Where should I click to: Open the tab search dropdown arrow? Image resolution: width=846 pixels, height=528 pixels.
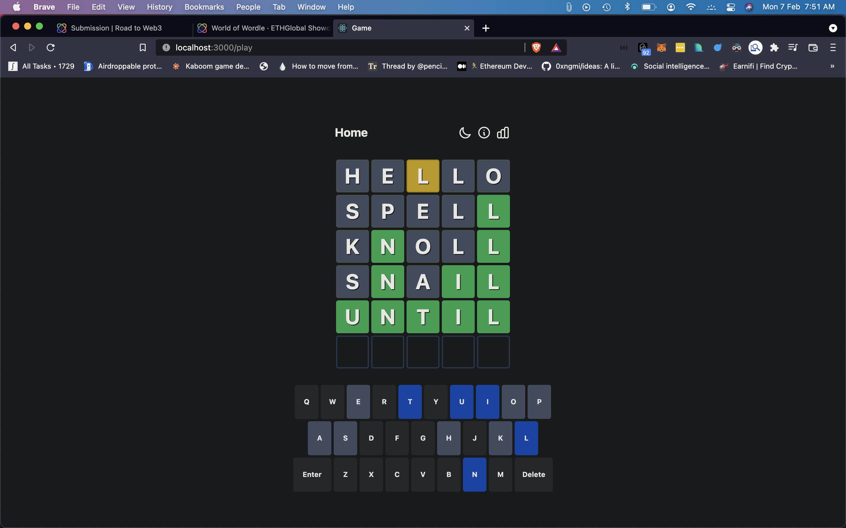coord(833,28)
